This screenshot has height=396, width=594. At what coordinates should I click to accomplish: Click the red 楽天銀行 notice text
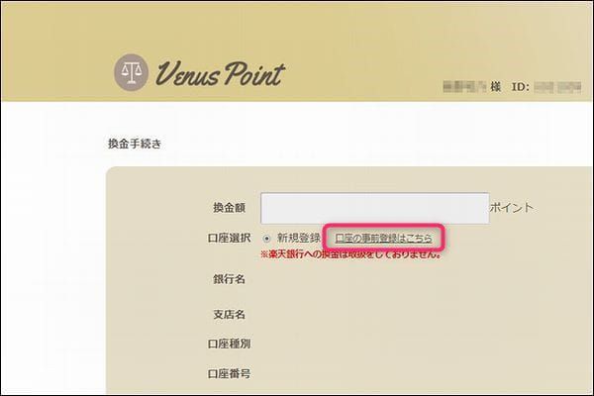351,254
